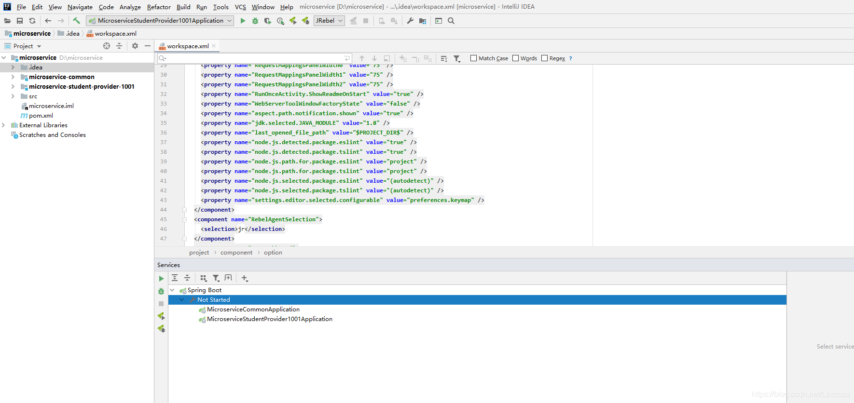
Task: Select MicroserviceCommonApplication service
Action: (253, 309)
